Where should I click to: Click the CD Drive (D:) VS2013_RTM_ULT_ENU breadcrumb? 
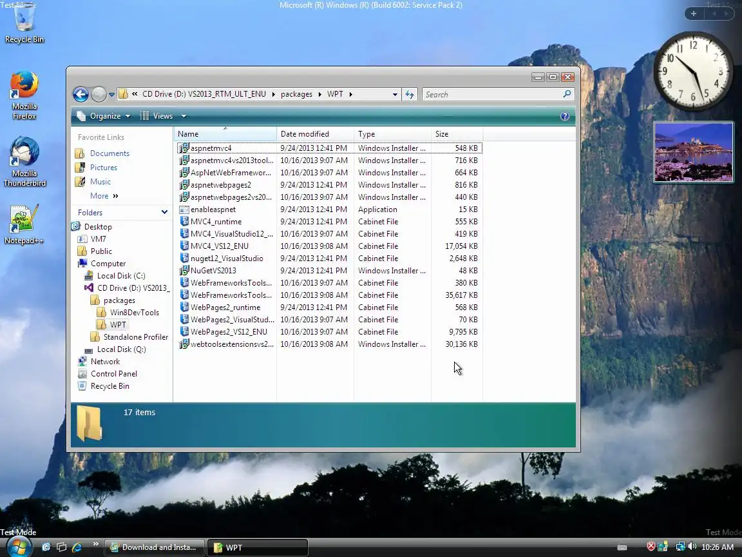pos(204,94)
